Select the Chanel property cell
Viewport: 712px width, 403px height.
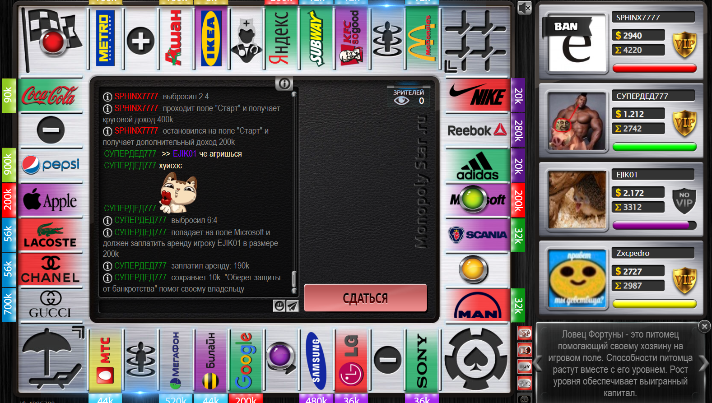tap(51, 270)
